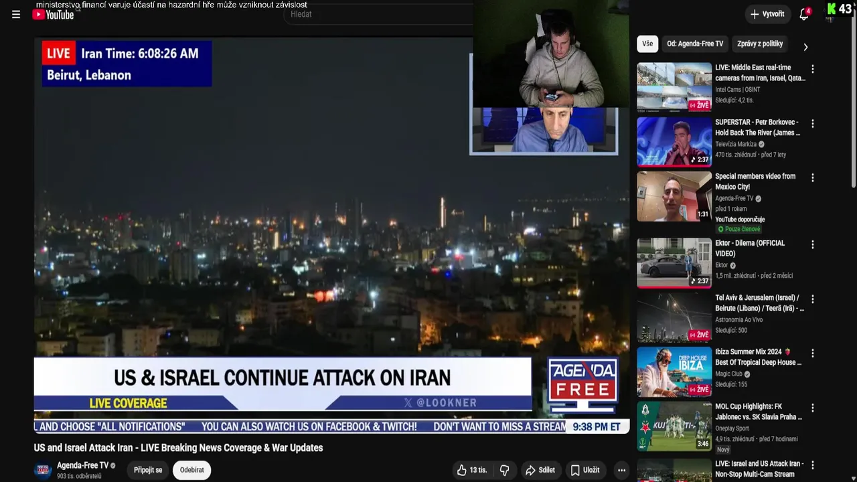Open options for SUPERSTAR Petr Borkovec video
The width and height of the screenshot is (857, 482).
[813, 124]
